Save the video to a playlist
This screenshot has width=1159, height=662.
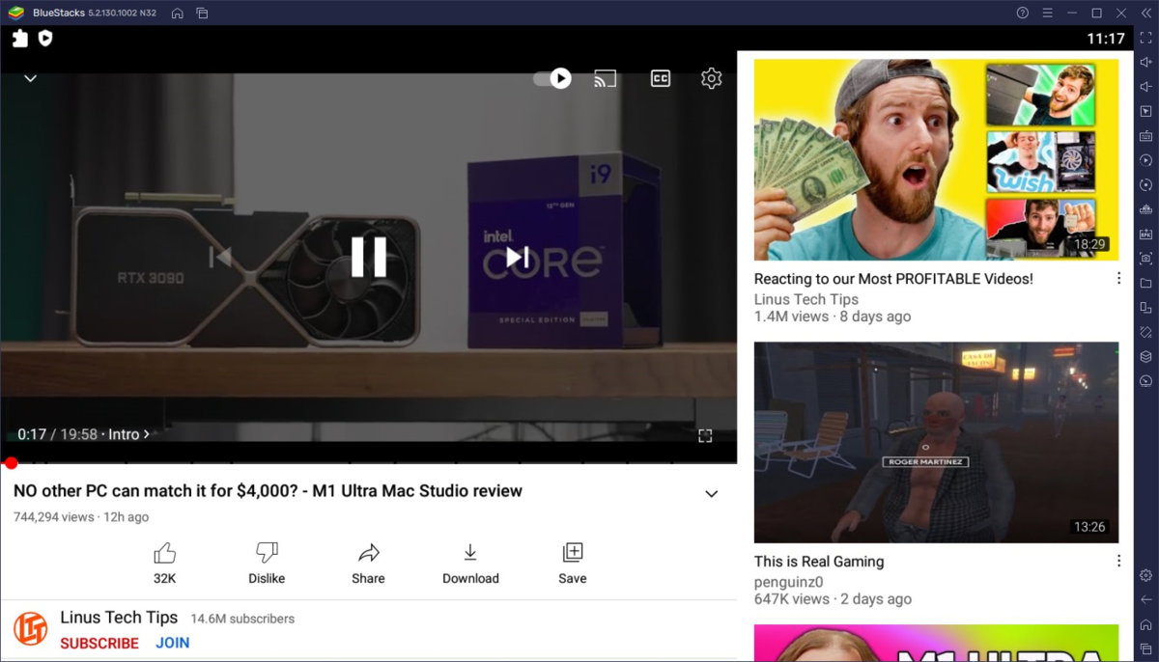click(x=573, y=564)
